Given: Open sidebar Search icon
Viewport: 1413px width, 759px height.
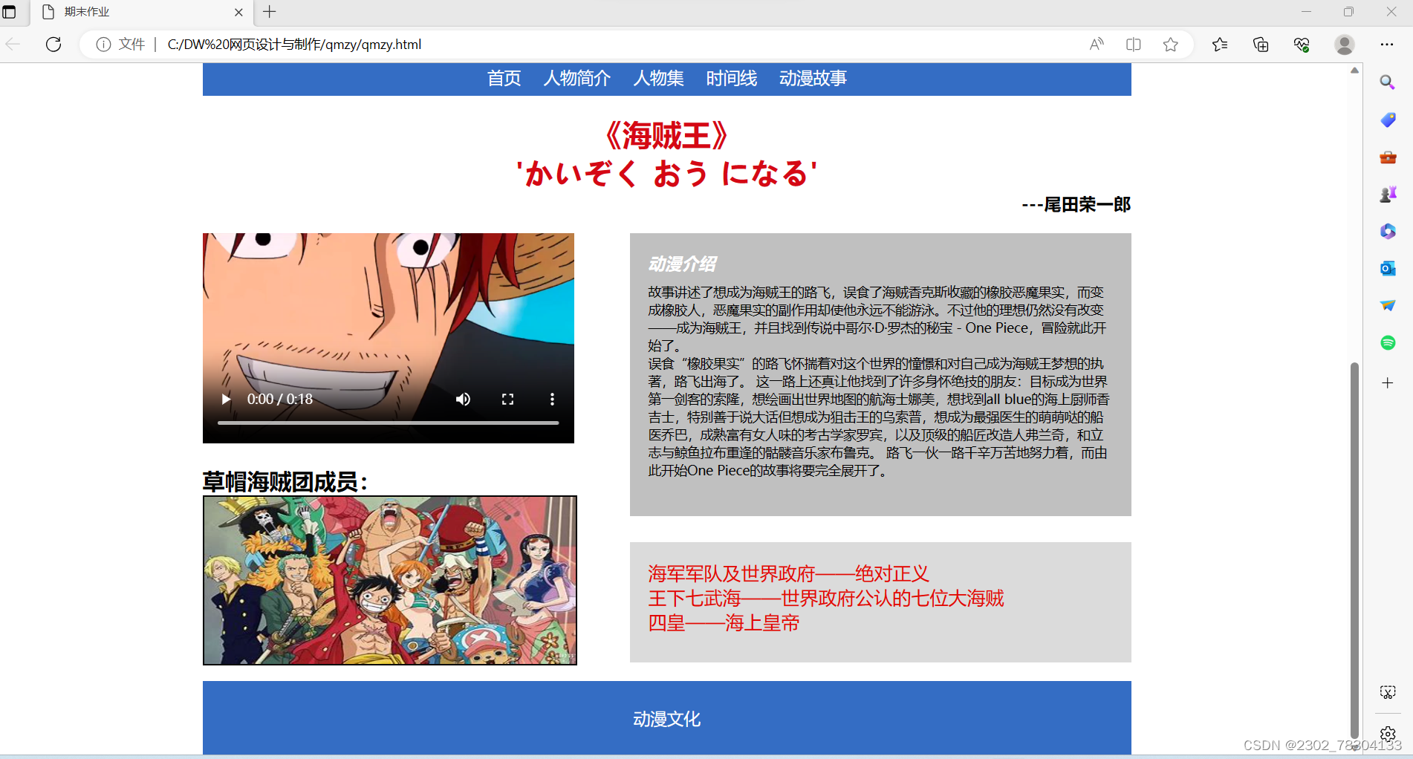Looking at the screenshot, I should [1388, 82].
